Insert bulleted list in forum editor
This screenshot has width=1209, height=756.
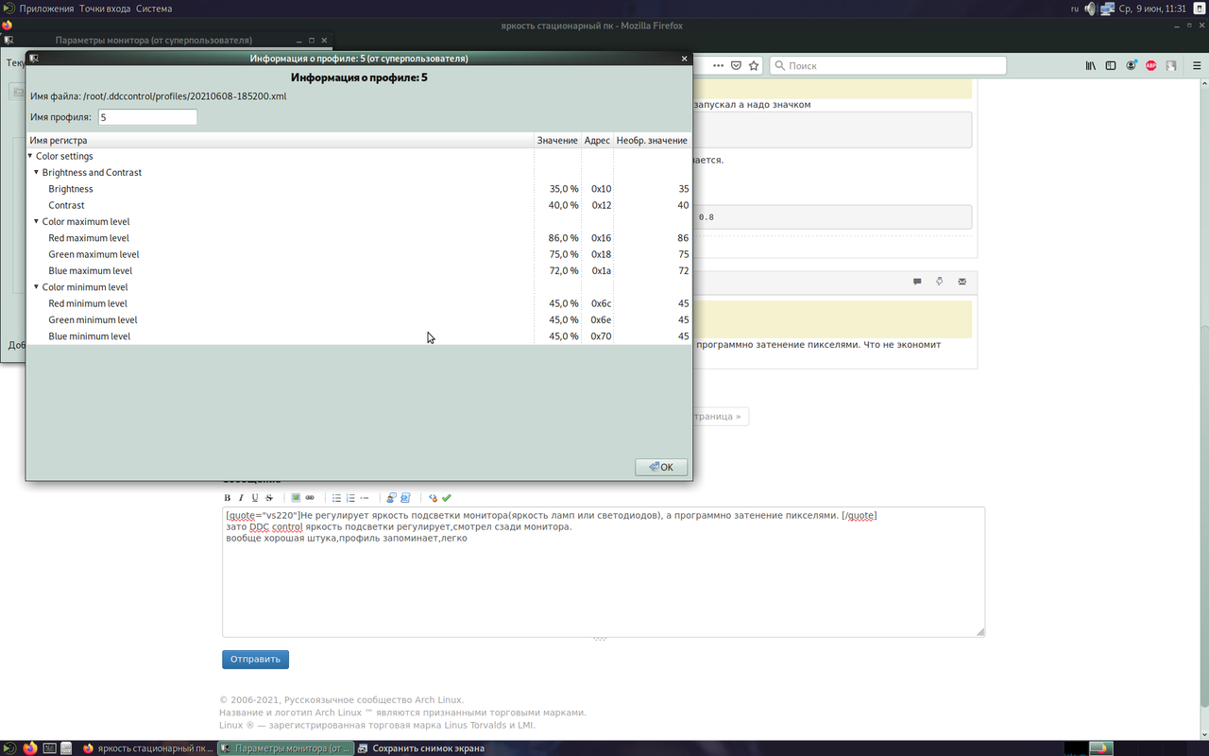point(336,498)
